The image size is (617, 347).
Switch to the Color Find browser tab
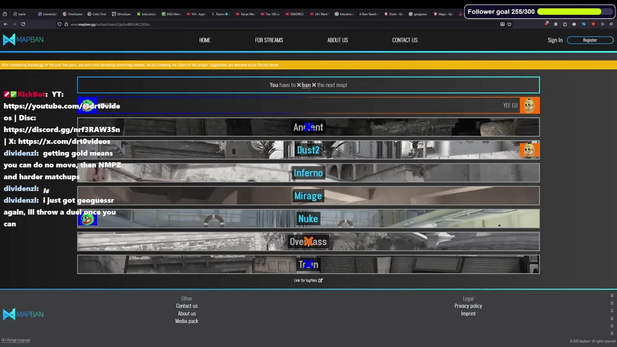pos(97,14)
